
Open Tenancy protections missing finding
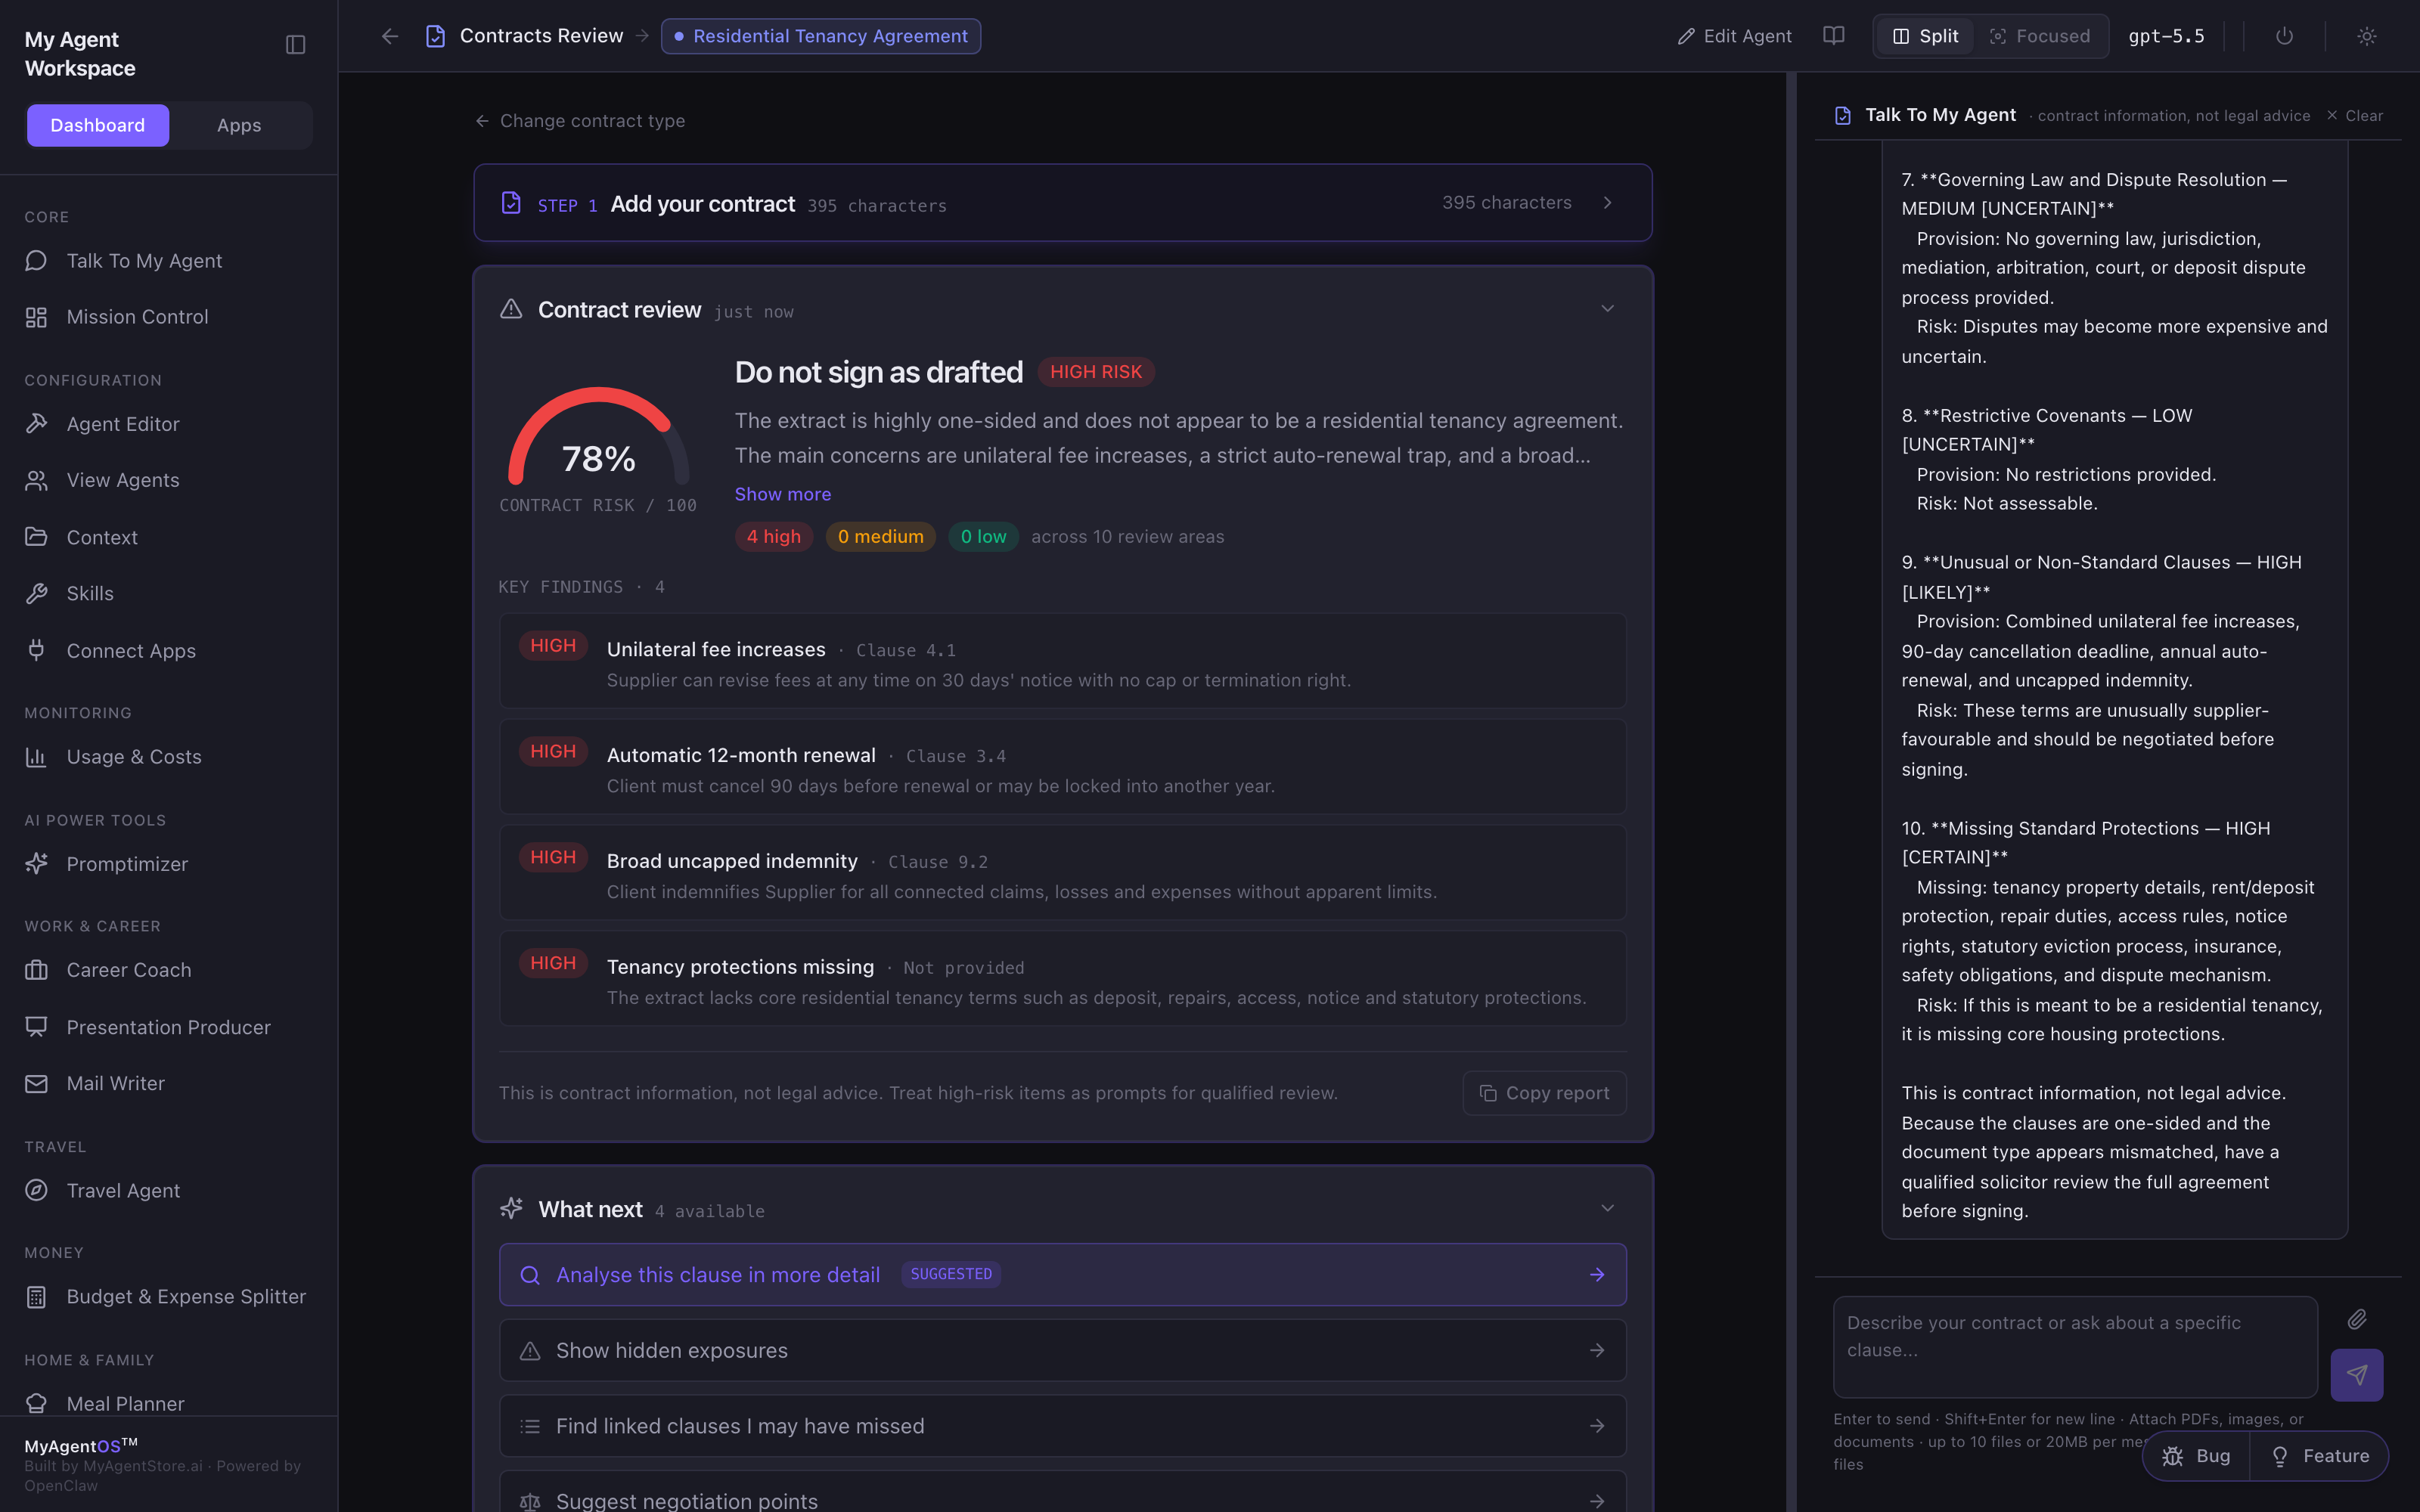click(x=1062, y=979)
